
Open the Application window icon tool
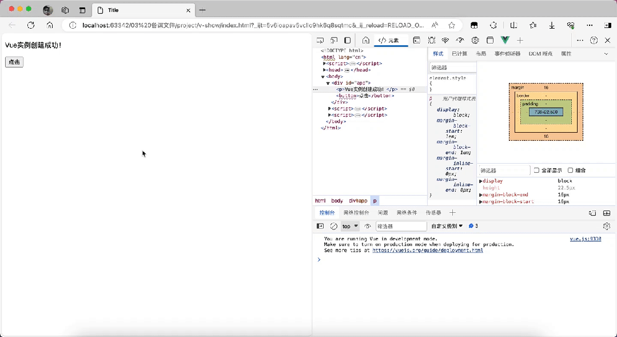pyautogui.click(x=490, y=40)
